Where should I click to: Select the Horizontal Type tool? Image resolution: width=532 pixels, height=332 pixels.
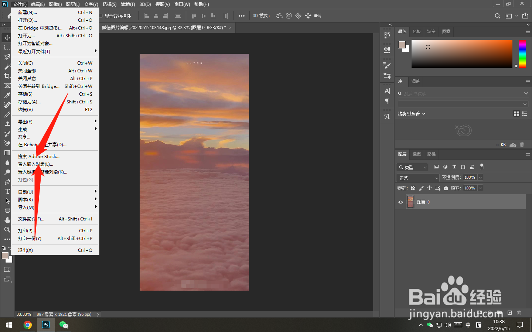point(7,191)
